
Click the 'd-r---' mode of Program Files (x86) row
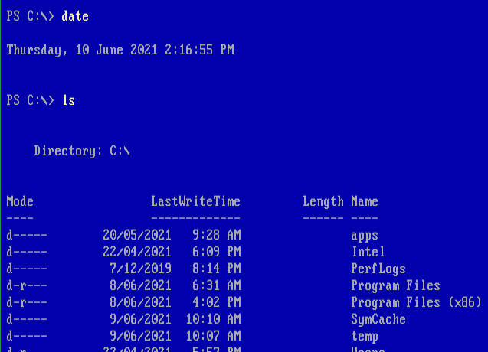click(x=27, y=302)
